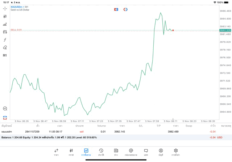
Task: Open the M1 timeframe selector
Action: pos(5,55)
